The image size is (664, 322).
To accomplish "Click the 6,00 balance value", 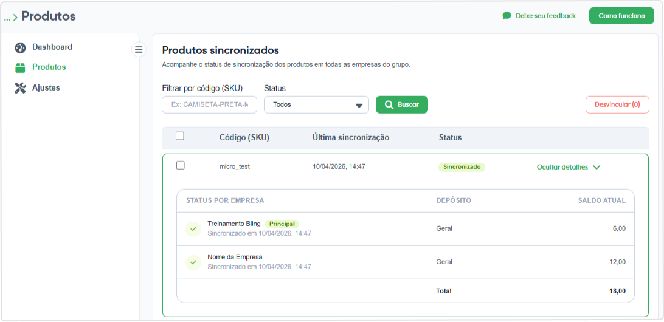I will (x=618, y=228).
